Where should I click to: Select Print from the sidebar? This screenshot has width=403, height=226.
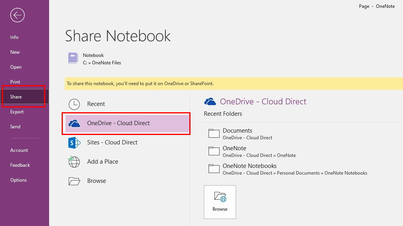[x=15, y=82]
